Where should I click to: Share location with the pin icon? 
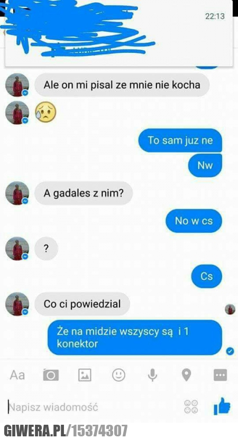pyautogui.click(x=186, y=375)
